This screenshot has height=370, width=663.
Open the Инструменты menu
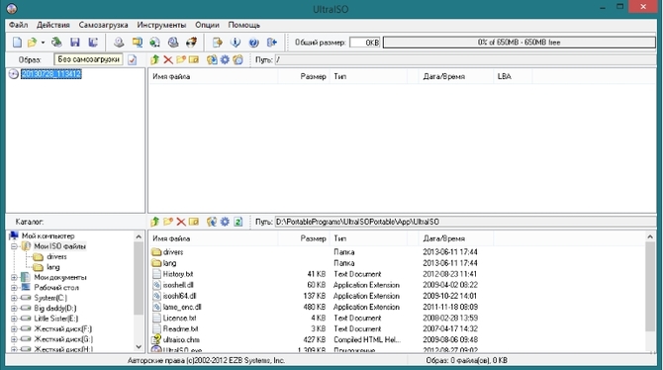pos(161,25)
